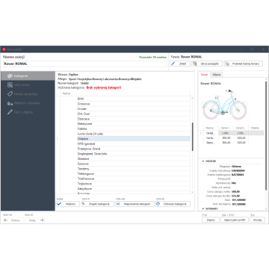The height and width of the screenshot is (269, 269).
Task: Select the Elektryczne category
Action: pos(134,124)
